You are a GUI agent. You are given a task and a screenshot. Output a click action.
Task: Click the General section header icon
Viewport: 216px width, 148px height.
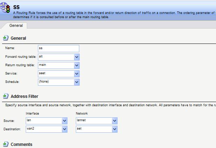(x=6, y=38)
